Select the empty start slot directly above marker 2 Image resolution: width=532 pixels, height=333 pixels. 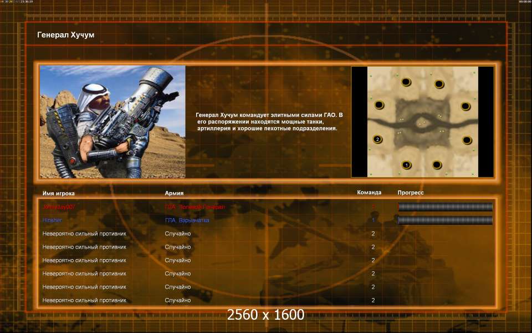tap(379, 105)
